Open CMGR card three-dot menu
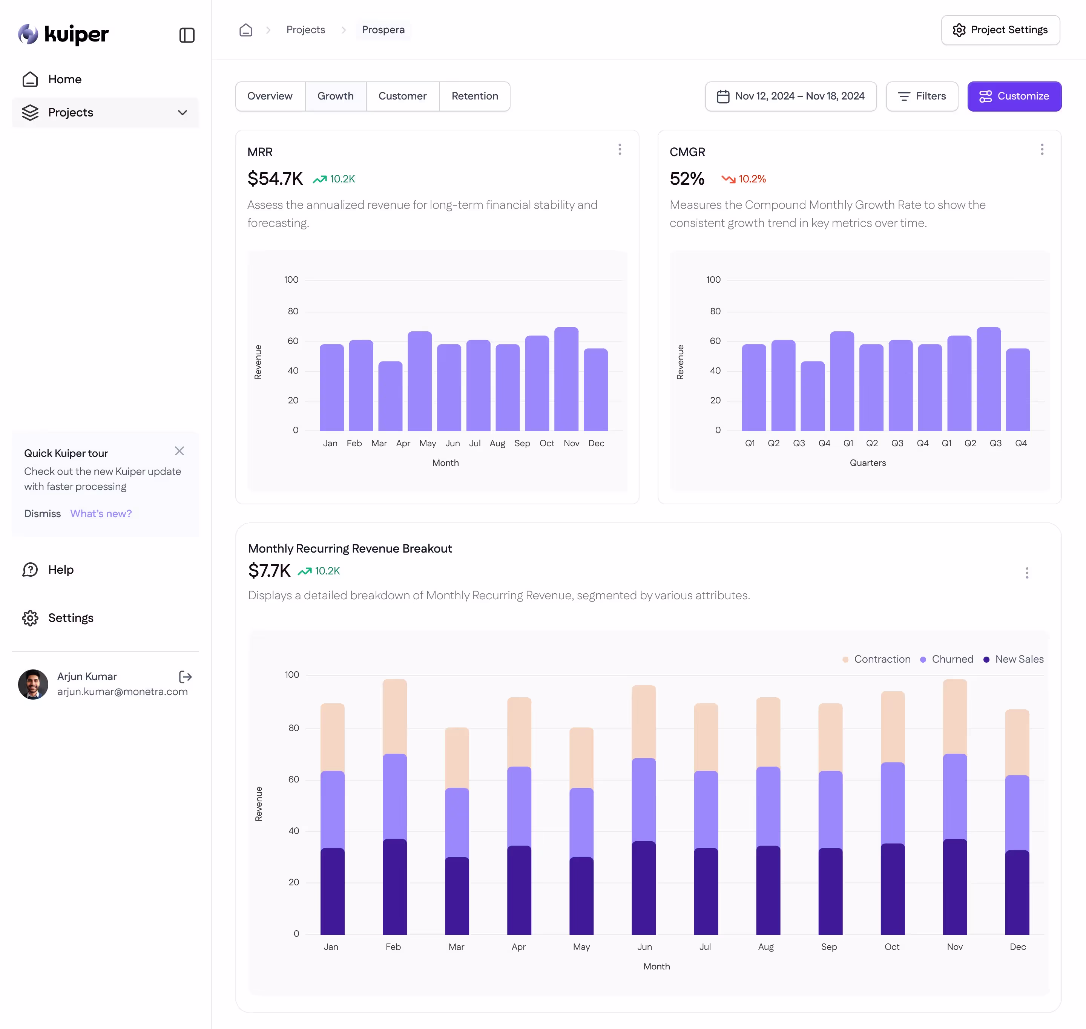 (x=1042, y=149)
